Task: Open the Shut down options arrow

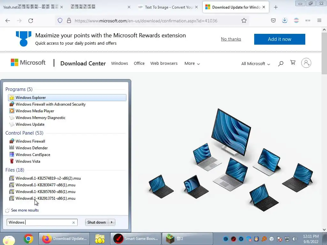Action: point(111,222)
